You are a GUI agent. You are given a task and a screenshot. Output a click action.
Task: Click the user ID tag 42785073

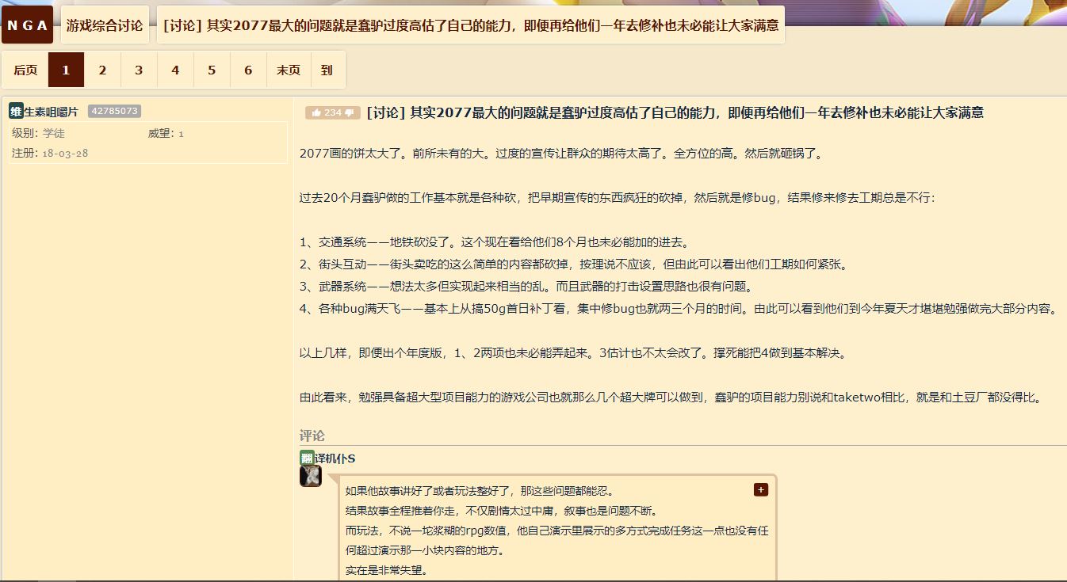pyautogui.click(x=114, y=112)
